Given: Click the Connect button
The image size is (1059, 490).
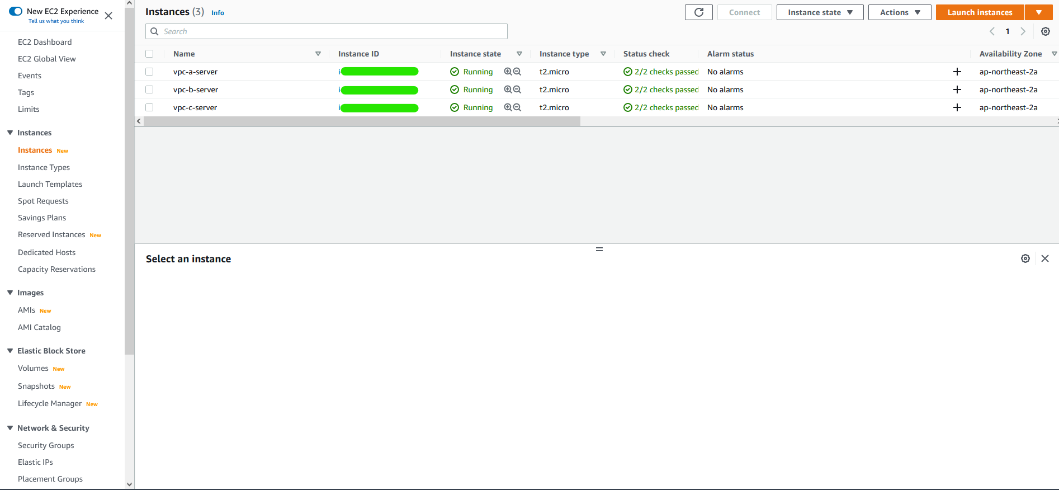Looking at the screenshot, I should point(745,12).
